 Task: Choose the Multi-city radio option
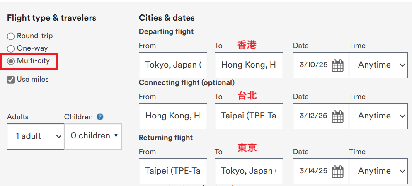11,61
